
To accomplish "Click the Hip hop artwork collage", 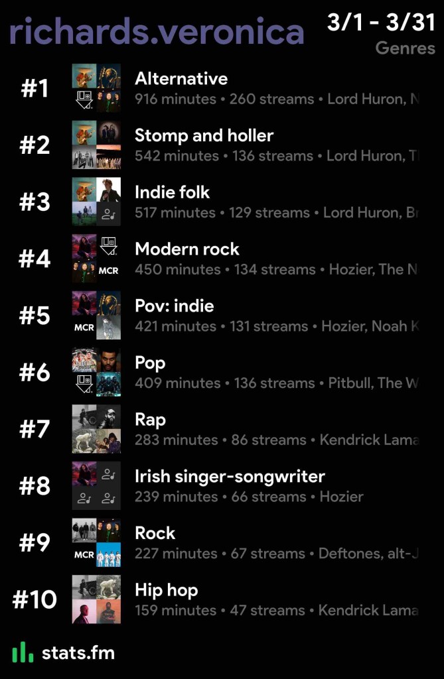I will click(96, 599).
